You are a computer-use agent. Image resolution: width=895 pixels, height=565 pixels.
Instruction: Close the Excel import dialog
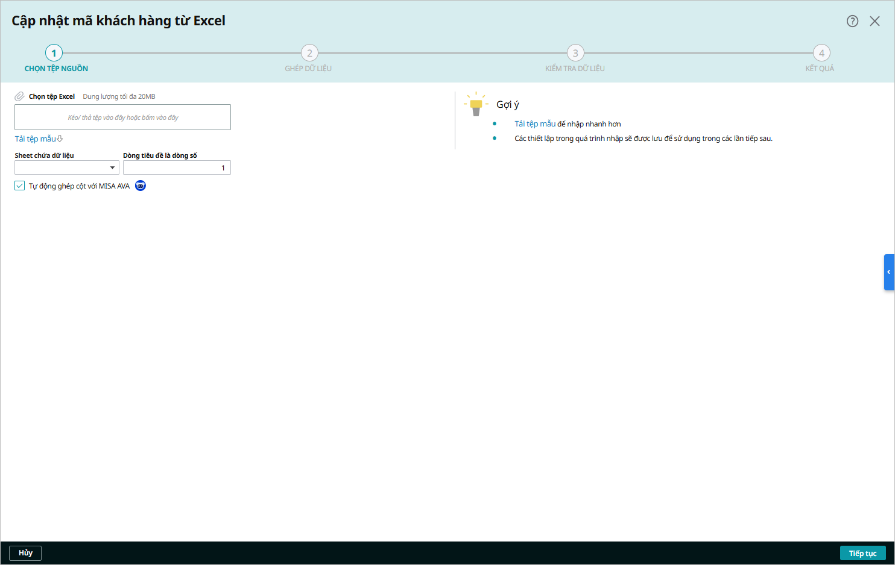tap(874, 21)
